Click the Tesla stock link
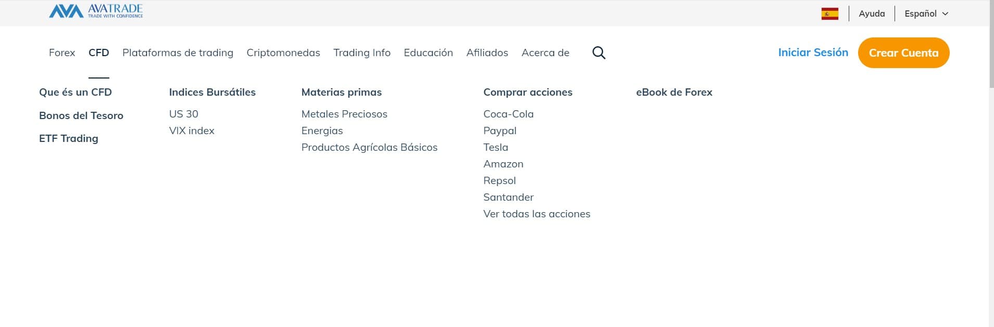 [496, 147]
